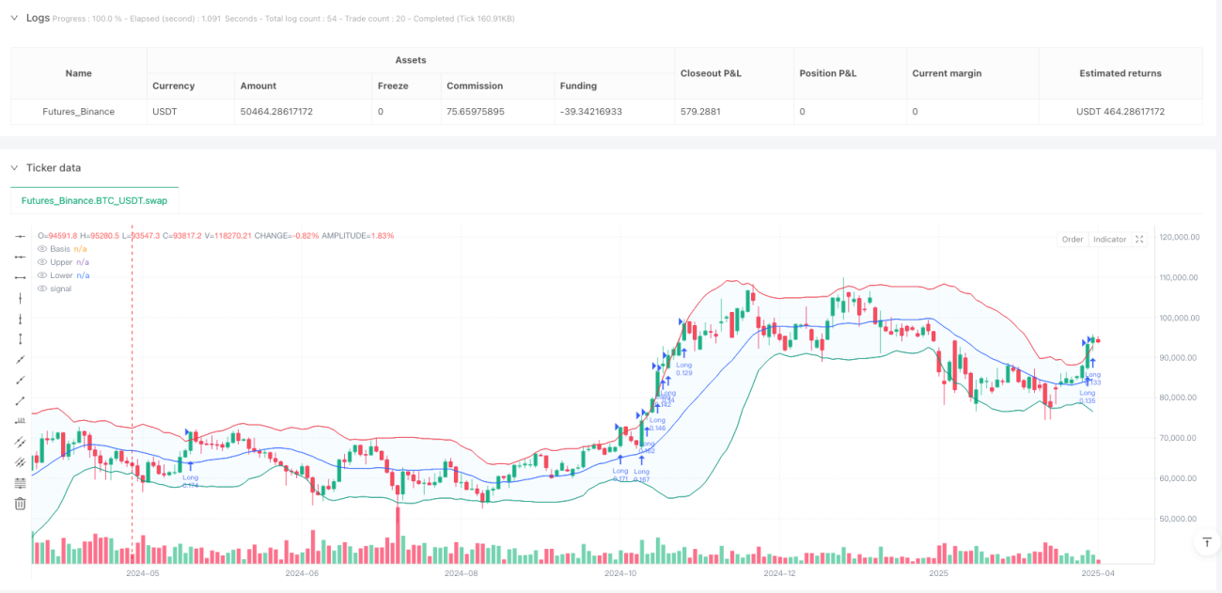Select the parallel channel lines tool
This screenshot has width=1222, height=593.
pyautogui.click(x=20, y=443)
